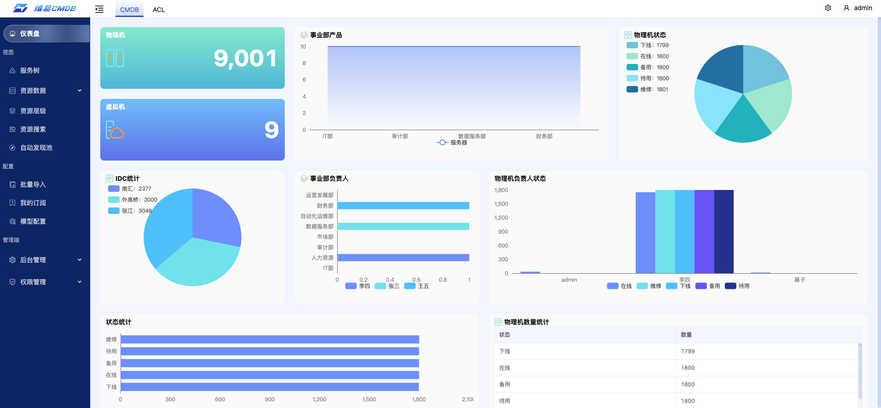The width and height of the screenshot is (881, 408).
Task: Open 我的订阅 my subscriptions page
Action: 33,203
